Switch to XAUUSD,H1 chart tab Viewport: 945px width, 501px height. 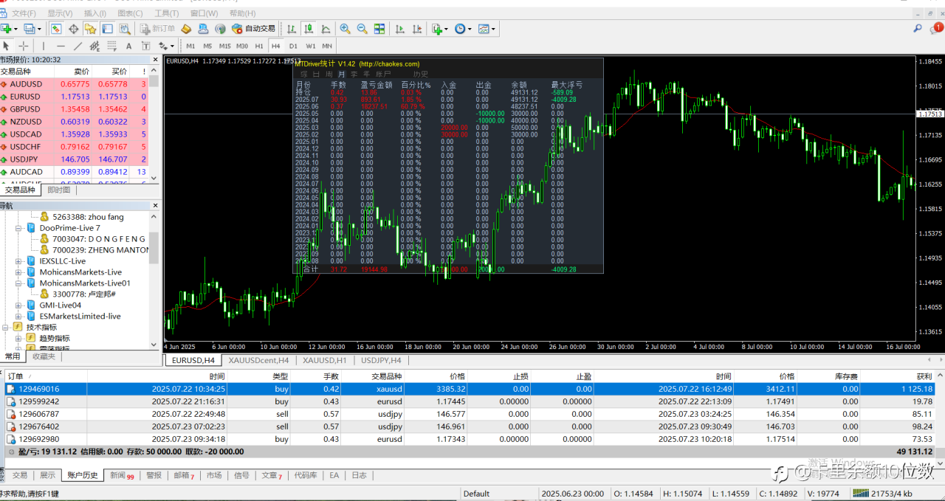324,360
